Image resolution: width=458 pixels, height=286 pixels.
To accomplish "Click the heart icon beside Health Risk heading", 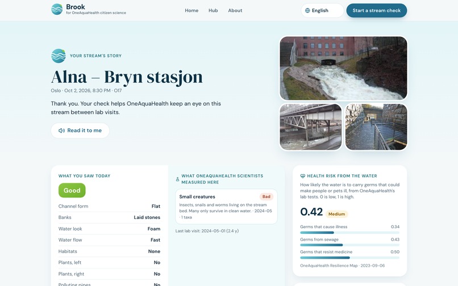I will click(x=303, y=176).
